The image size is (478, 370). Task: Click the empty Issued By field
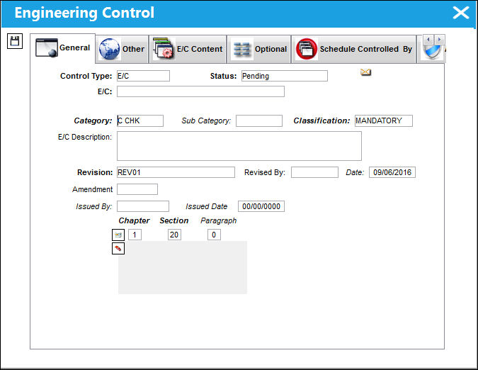[143, 206]
